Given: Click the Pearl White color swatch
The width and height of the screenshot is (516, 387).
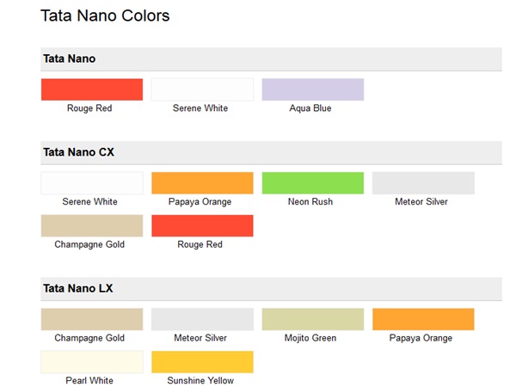Looking at the screenshot, I should point(92,362).
